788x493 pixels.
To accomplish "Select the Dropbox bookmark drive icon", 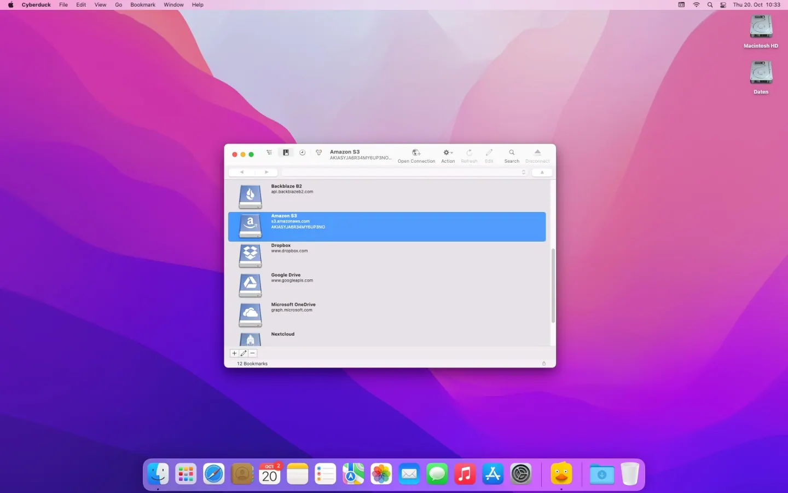I will tap(250, 256).
